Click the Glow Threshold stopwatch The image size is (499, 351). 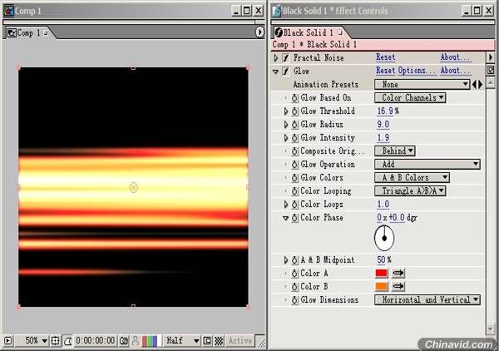point(294,111)
